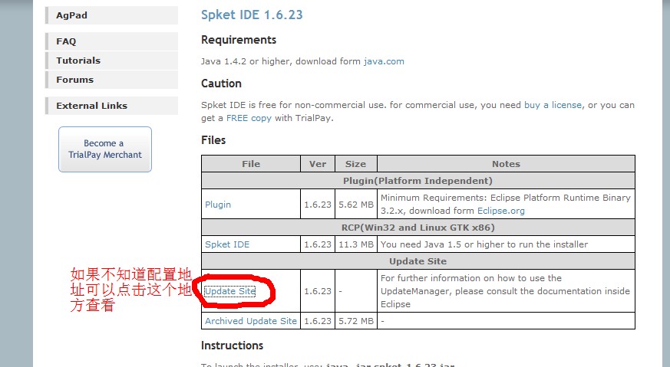
Task: Select the Size column header
Action: [x=355, y=164]
